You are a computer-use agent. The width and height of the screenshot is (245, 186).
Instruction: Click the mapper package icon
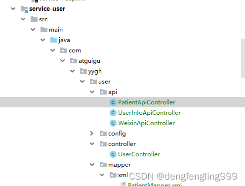click(x=103, y=165)
